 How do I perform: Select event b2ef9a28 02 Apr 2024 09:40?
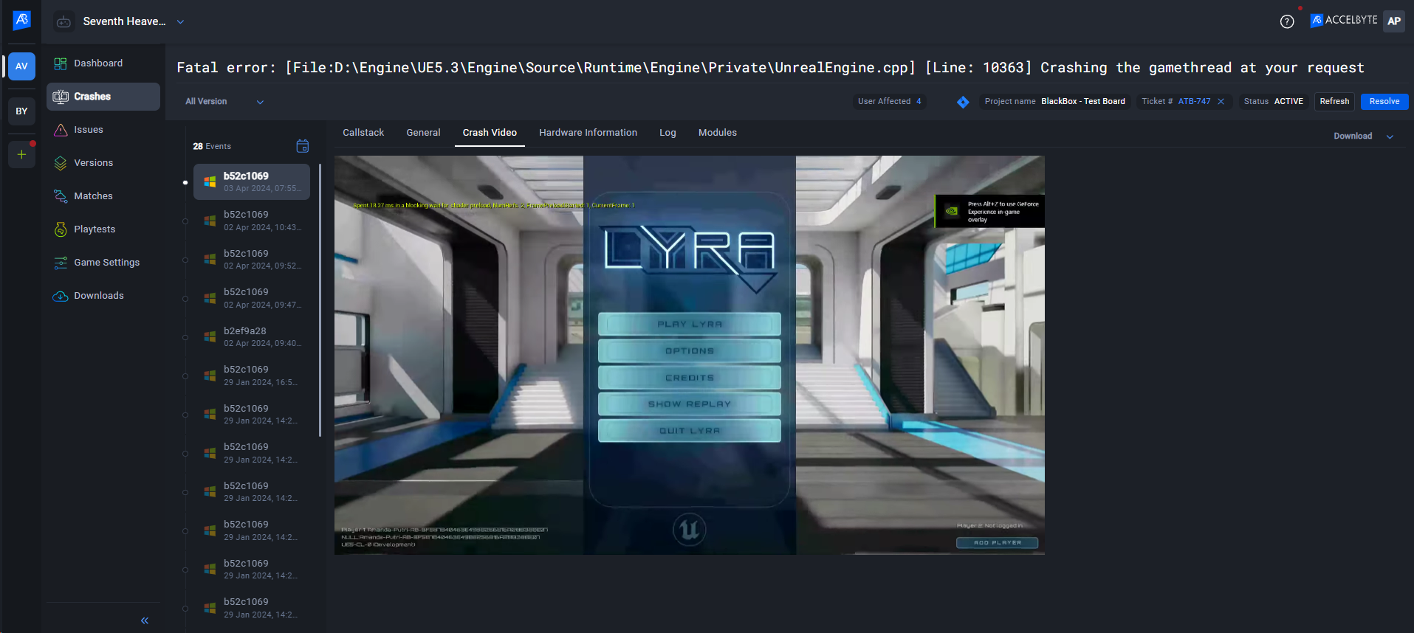point(252,337)
